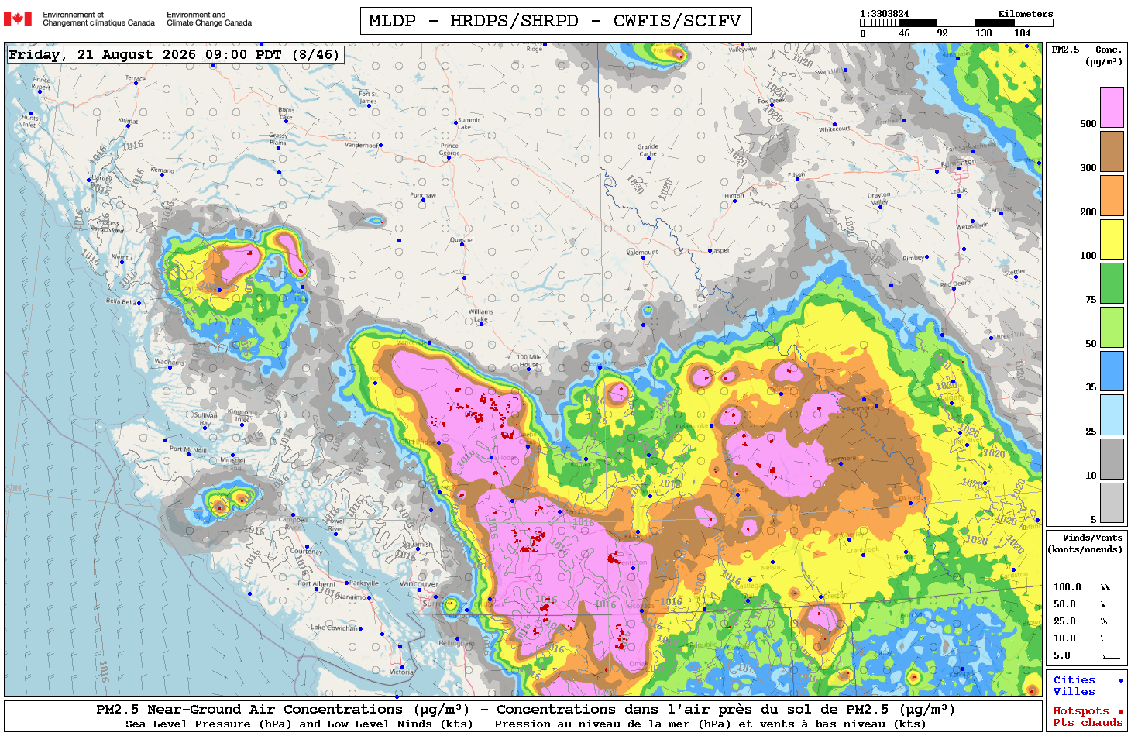Click the Drayton Valley label
The image size is (1131, 736).
[x=879, y=198]
